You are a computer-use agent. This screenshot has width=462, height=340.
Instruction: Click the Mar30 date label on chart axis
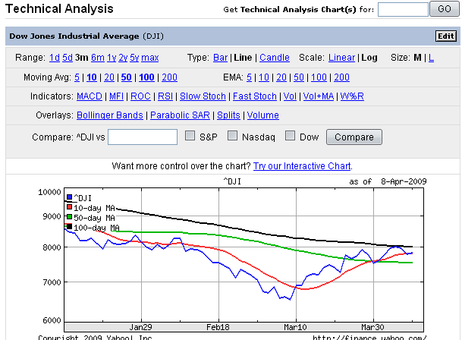click(x=372, y=327)
